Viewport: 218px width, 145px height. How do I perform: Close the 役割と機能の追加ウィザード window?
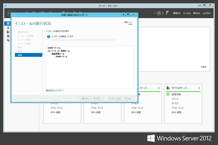[x=134, y=14]
